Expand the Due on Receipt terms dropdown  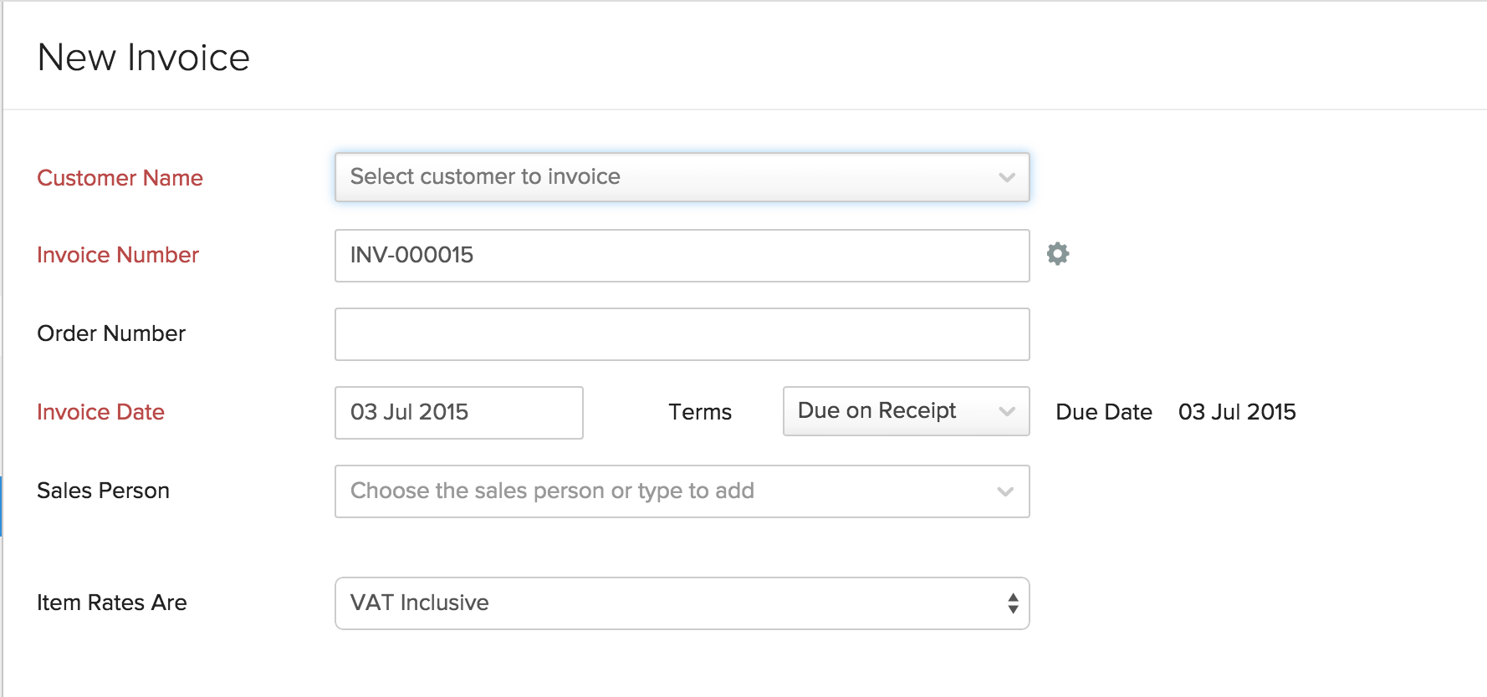(x=906, y=411)
